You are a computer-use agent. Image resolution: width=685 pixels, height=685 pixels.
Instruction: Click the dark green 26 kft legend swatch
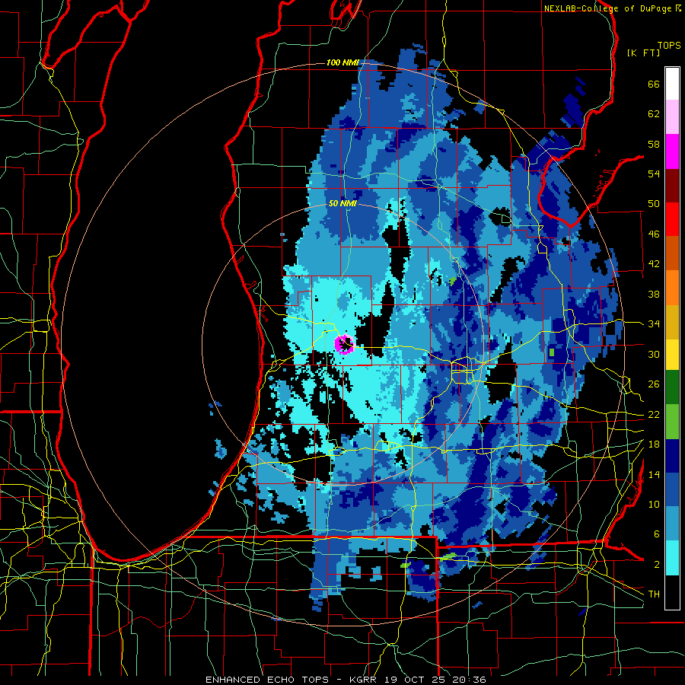click(672, 387)
